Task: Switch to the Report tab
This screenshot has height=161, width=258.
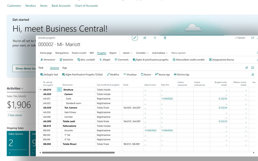Action: click(x=113, y=53)
